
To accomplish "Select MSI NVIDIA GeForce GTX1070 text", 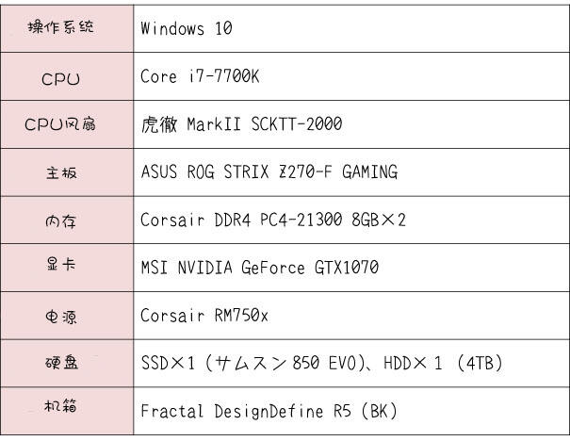I will click(x=260, y=268).
